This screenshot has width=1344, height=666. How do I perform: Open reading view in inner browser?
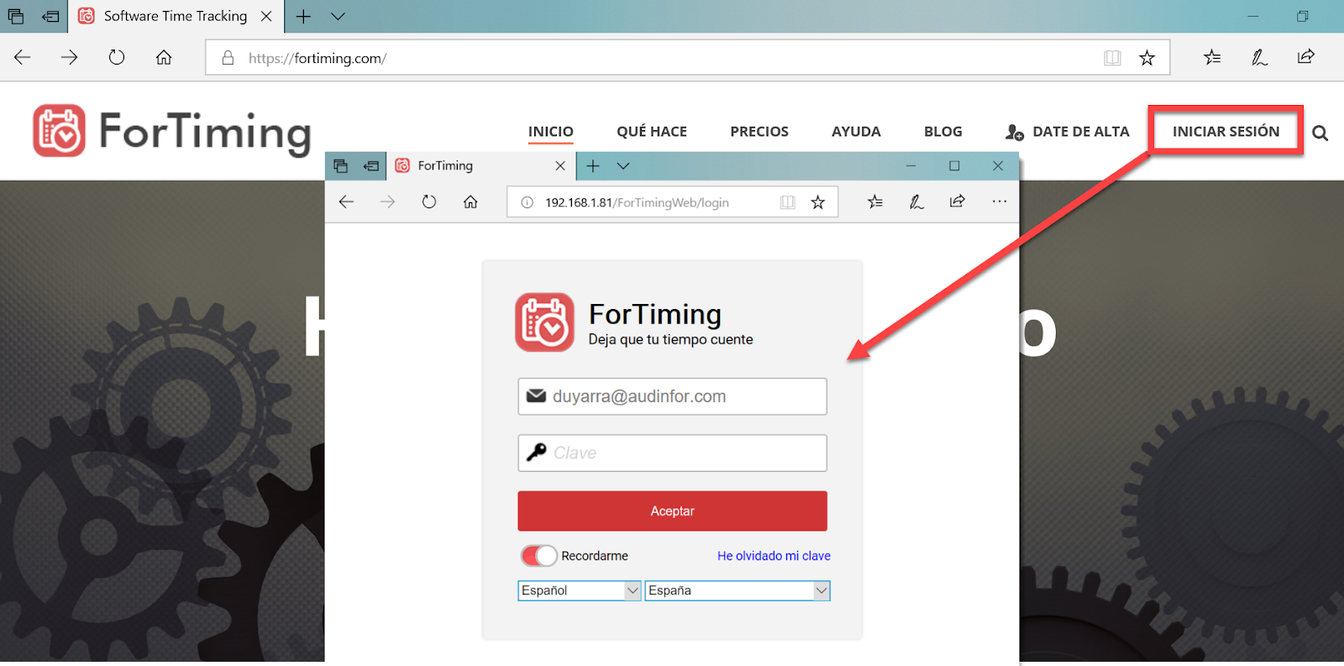787,202
